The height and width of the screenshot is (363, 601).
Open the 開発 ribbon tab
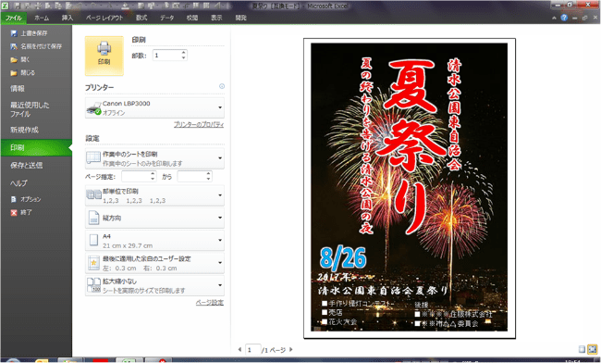coord(240,18)
